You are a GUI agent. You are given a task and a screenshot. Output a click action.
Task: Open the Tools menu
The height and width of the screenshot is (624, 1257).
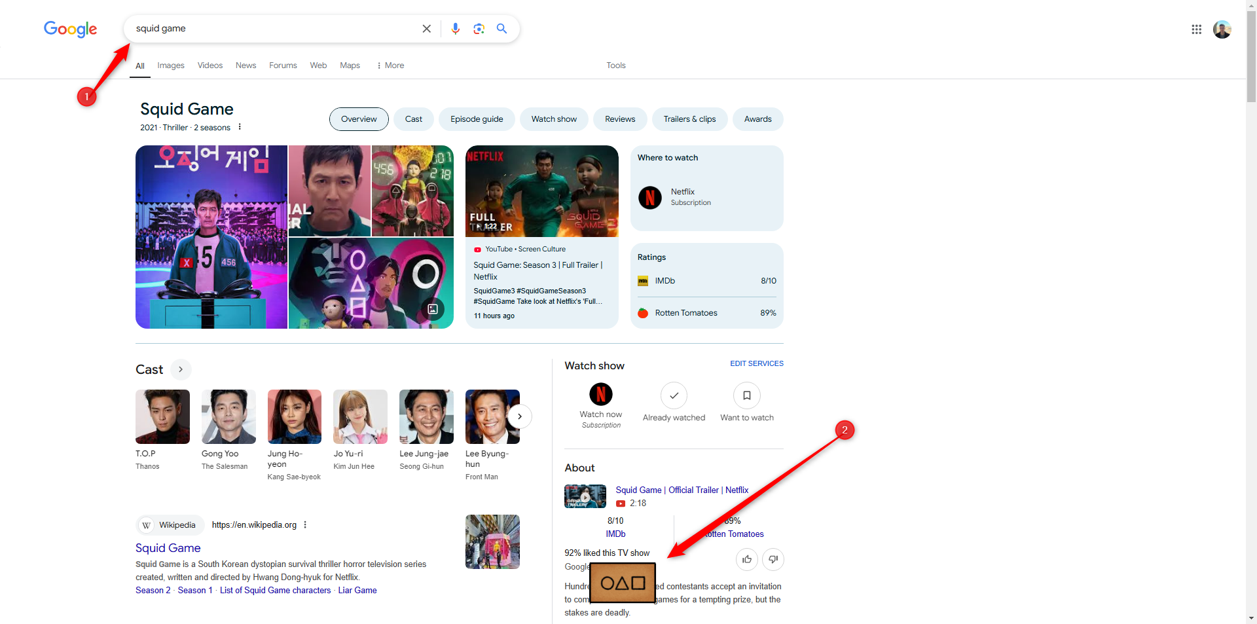(x=616, y=65)
